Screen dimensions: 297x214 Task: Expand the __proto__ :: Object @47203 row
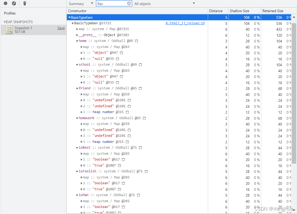(x=77, y=35)
